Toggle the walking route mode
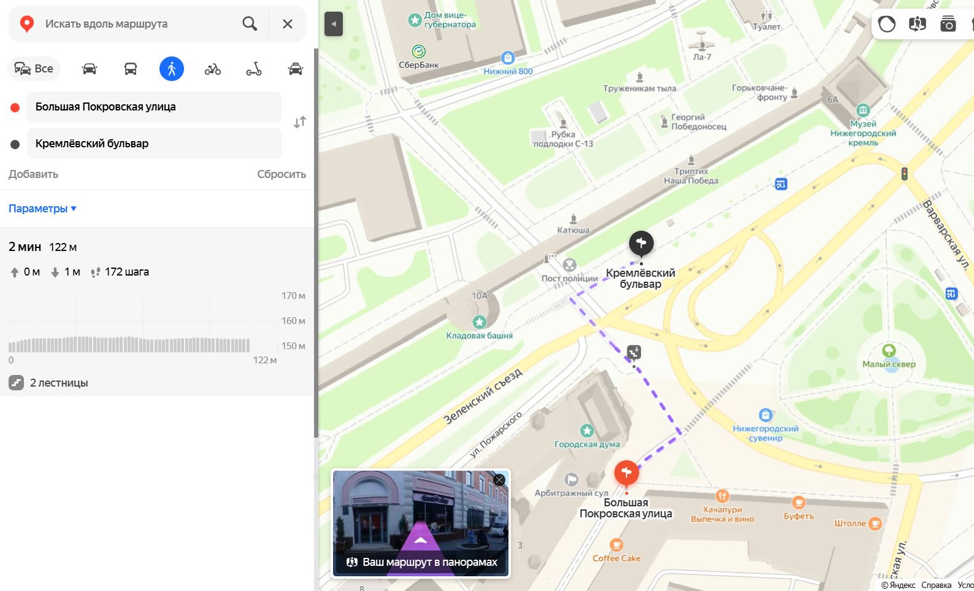 coord(172,69)
